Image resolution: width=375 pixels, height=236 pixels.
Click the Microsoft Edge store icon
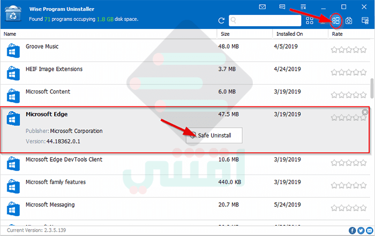point(13,118)
